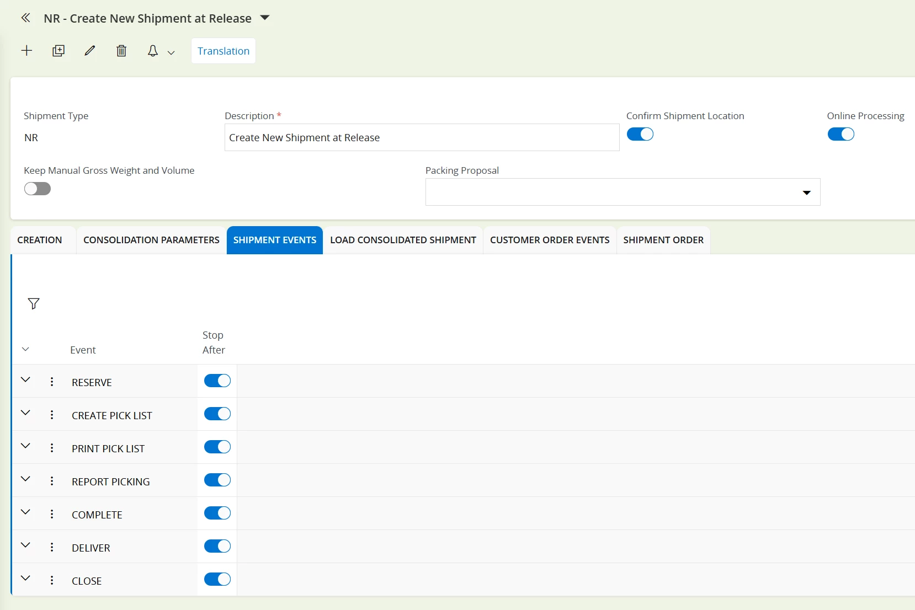Select the COMPLETE event name
Screen dimensions: 915x610
97,515
